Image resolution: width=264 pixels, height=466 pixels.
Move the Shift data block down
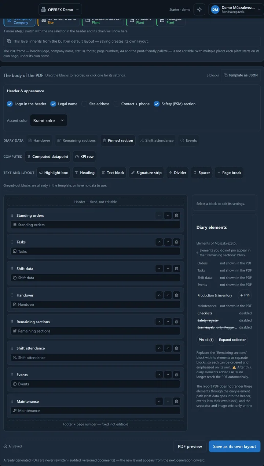coord(168,268)
